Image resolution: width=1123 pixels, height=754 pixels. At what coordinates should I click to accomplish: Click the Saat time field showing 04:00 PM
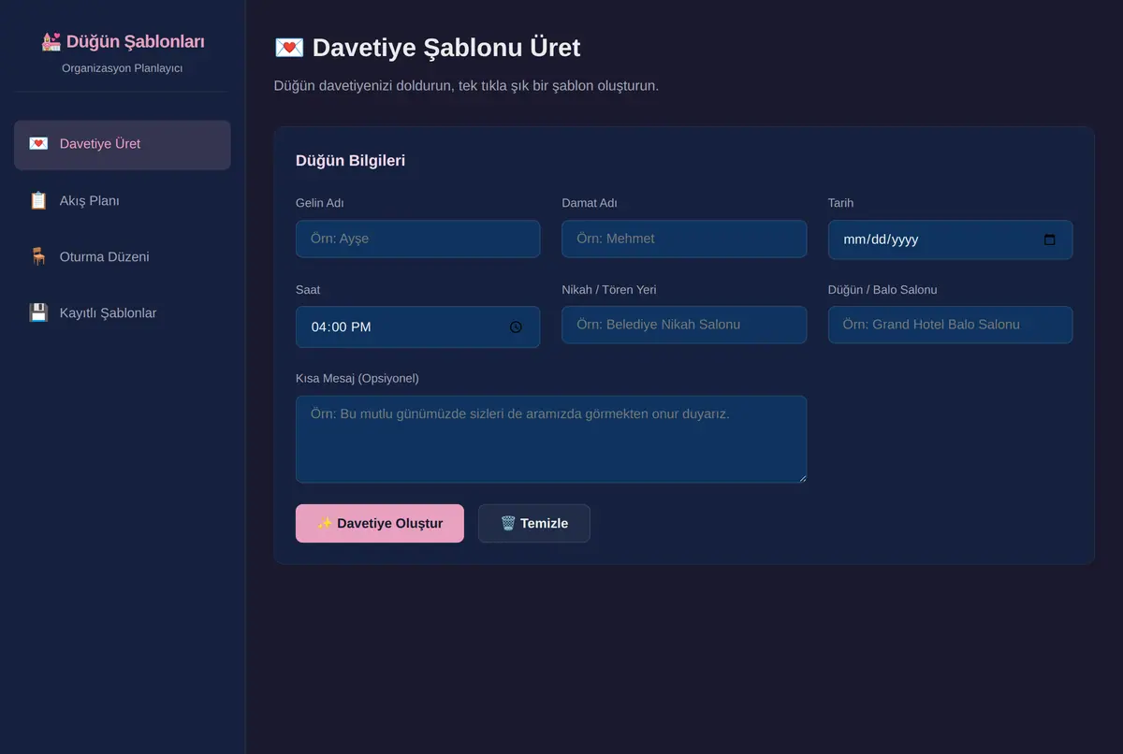click(x=417, y=326)
